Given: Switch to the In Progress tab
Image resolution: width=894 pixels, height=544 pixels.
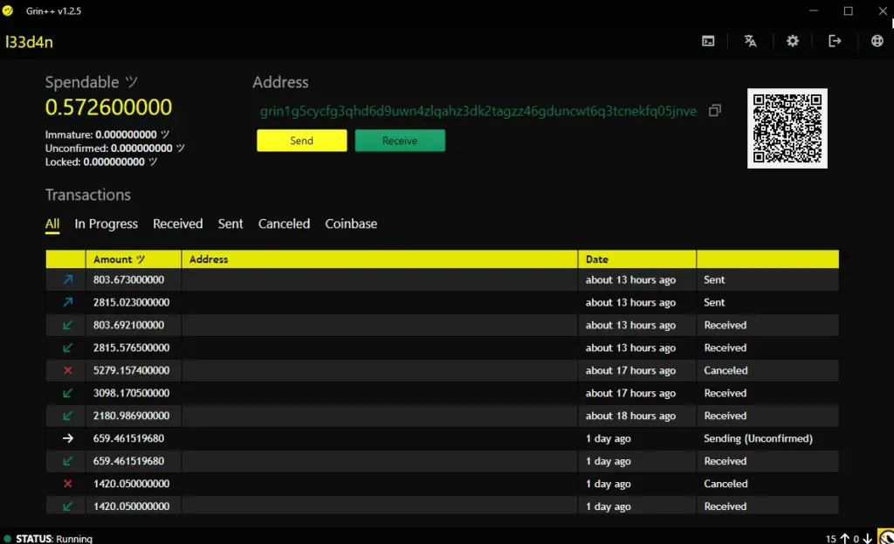Looking at the screenshot, I should point(106,224).
